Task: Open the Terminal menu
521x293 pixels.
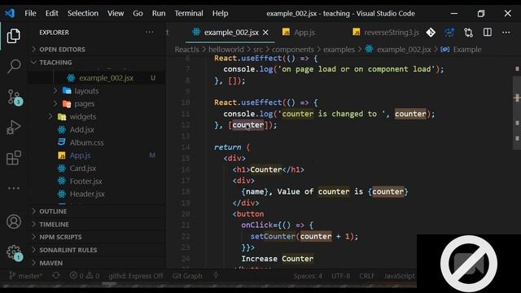Action: [x=189, y=13]
